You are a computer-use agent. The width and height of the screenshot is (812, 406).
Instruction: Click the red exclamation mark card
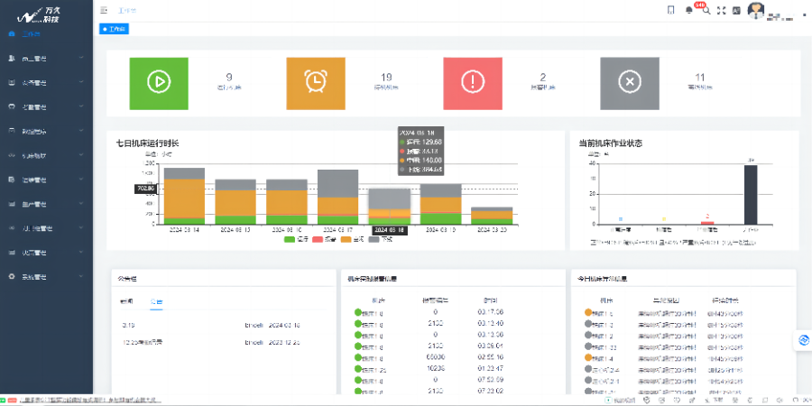[x=472, y=83]
